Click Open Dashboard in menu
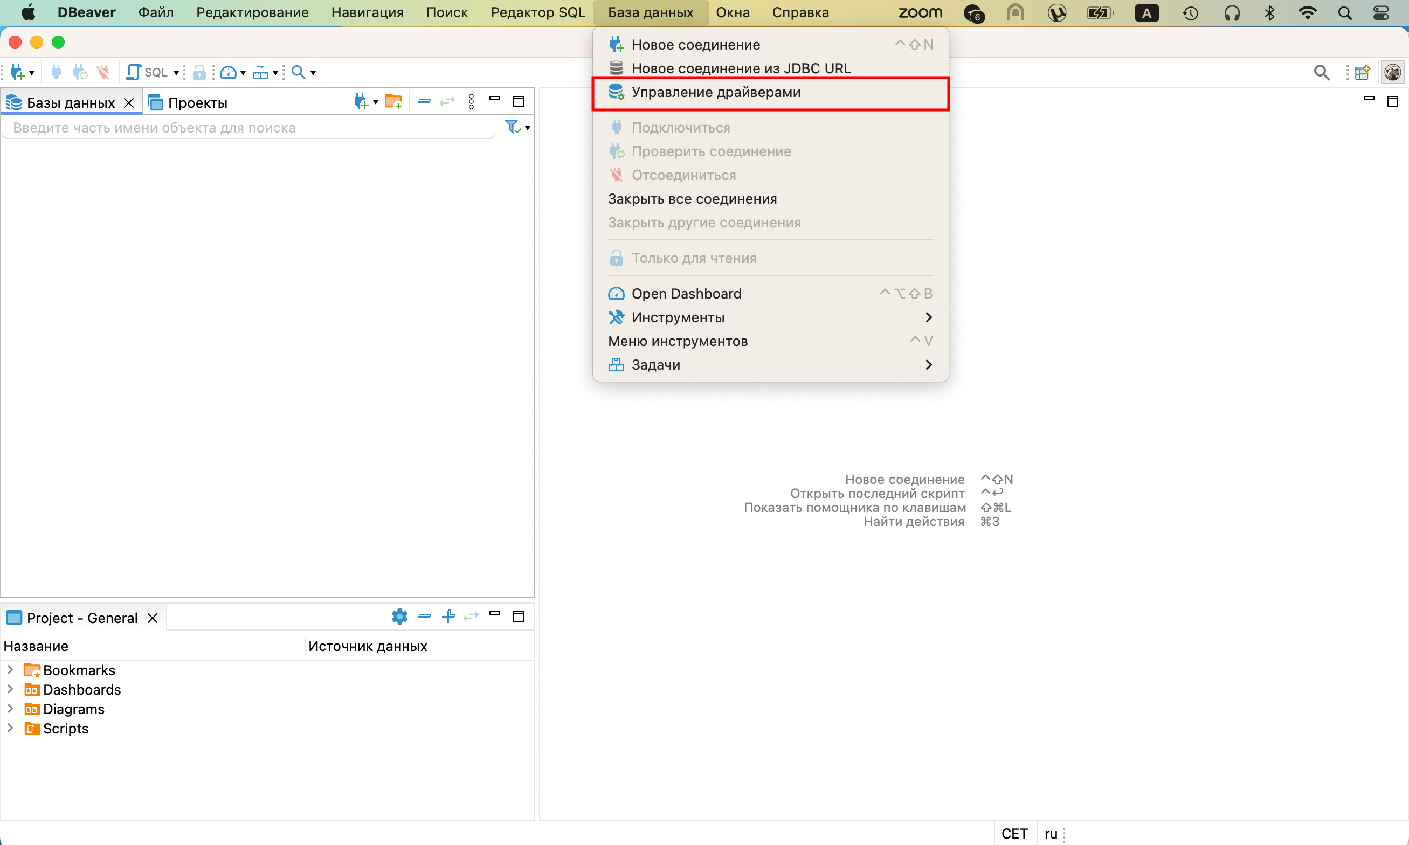Image resolution: width=1409 pixels, height=845 pixels. (x=686, y=293)
